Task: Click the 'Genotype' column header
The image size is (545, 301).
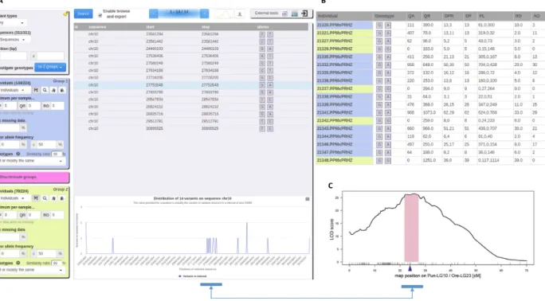Action: pyautogui.click(x=384, y=16)
